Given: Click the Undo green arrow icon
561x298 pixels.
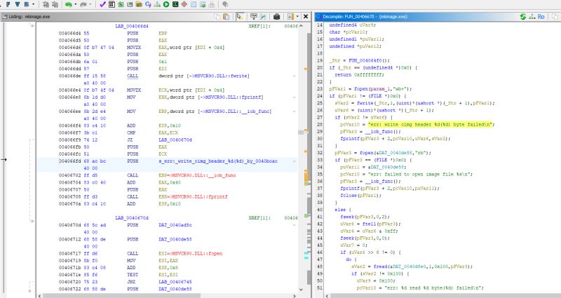Looking at the screenshot, I should [68, 5].
